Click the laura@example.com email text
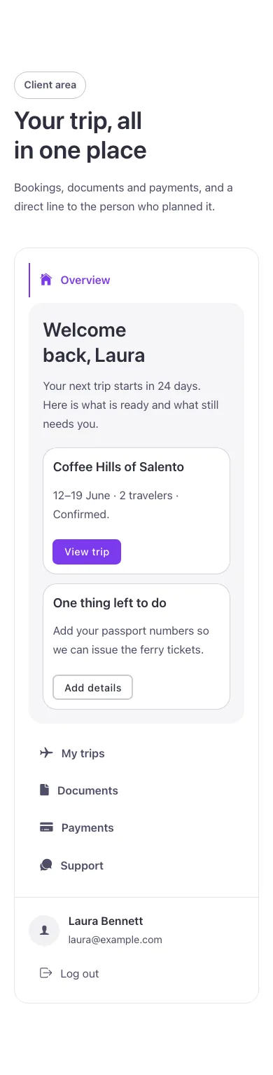The width and height of the screenshot is (273, 1075). 115,940
